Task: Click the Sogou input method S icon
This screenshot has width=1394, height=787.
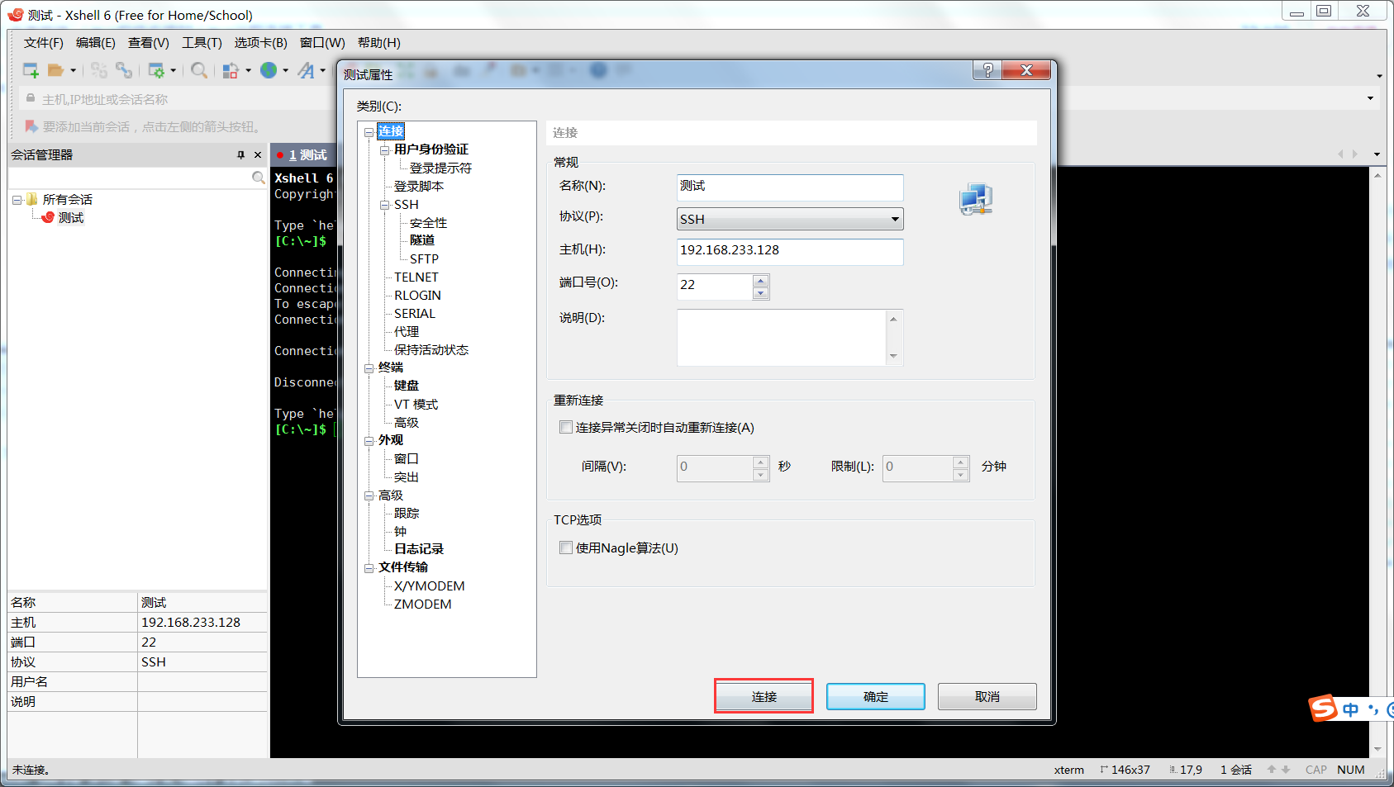Action: 1322,708
